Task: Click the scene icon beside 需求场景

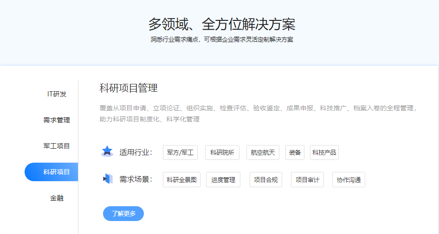Action: tap(108, 179)
